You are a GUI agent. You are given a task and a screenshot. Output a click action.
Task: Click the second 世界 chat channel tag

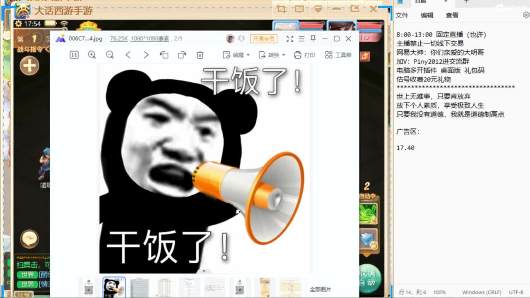click(x=27, y=284)
